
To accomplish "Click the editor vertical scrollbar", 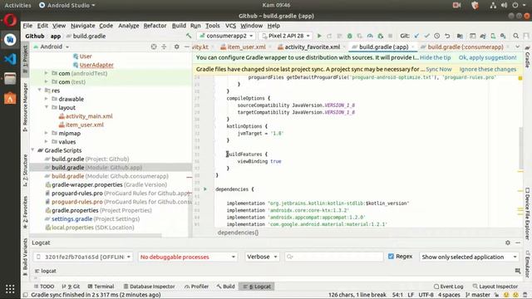I will pyautogui.click(x=521, y=148).
